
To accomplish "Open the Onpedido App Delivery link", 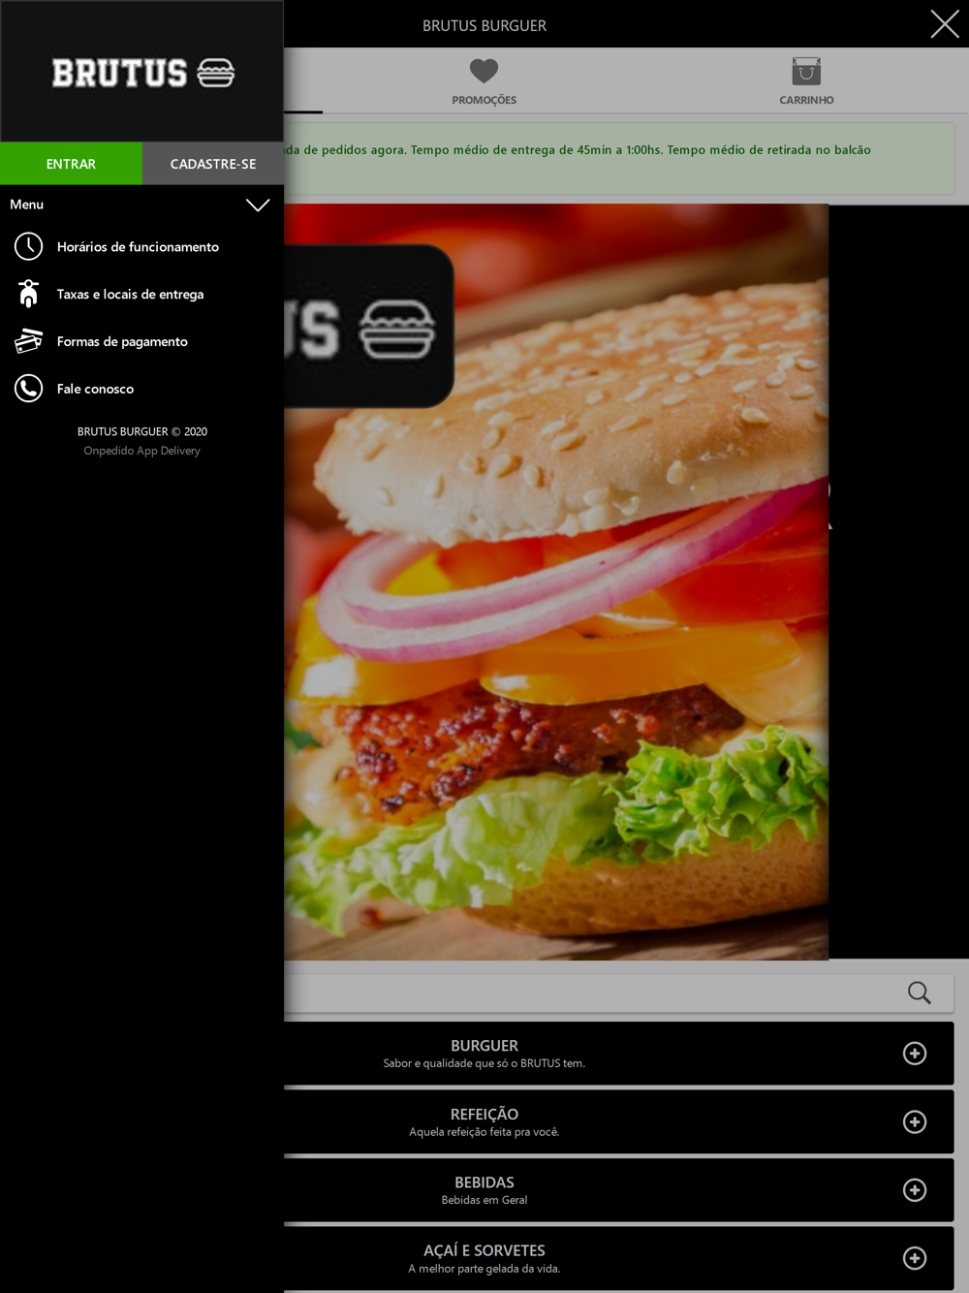I will pyautogui.click(x=141, y=451).
